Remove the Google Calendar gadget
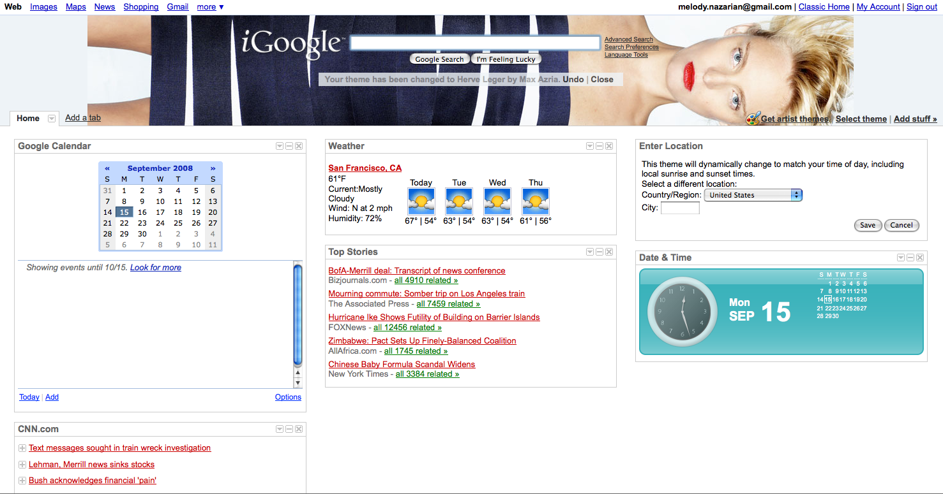943x494 pixels. coord(299,146)
